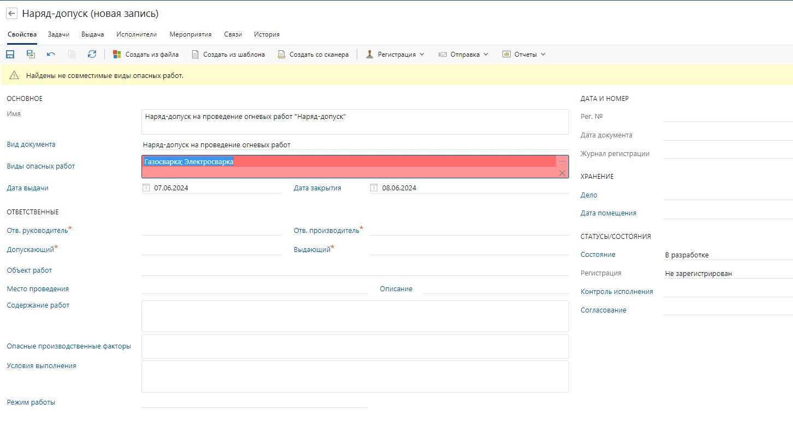
Task: Go to the История tab
Action: pos(267,34)
